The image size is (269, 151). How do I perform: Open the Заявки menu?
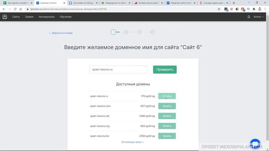(29, 17)
